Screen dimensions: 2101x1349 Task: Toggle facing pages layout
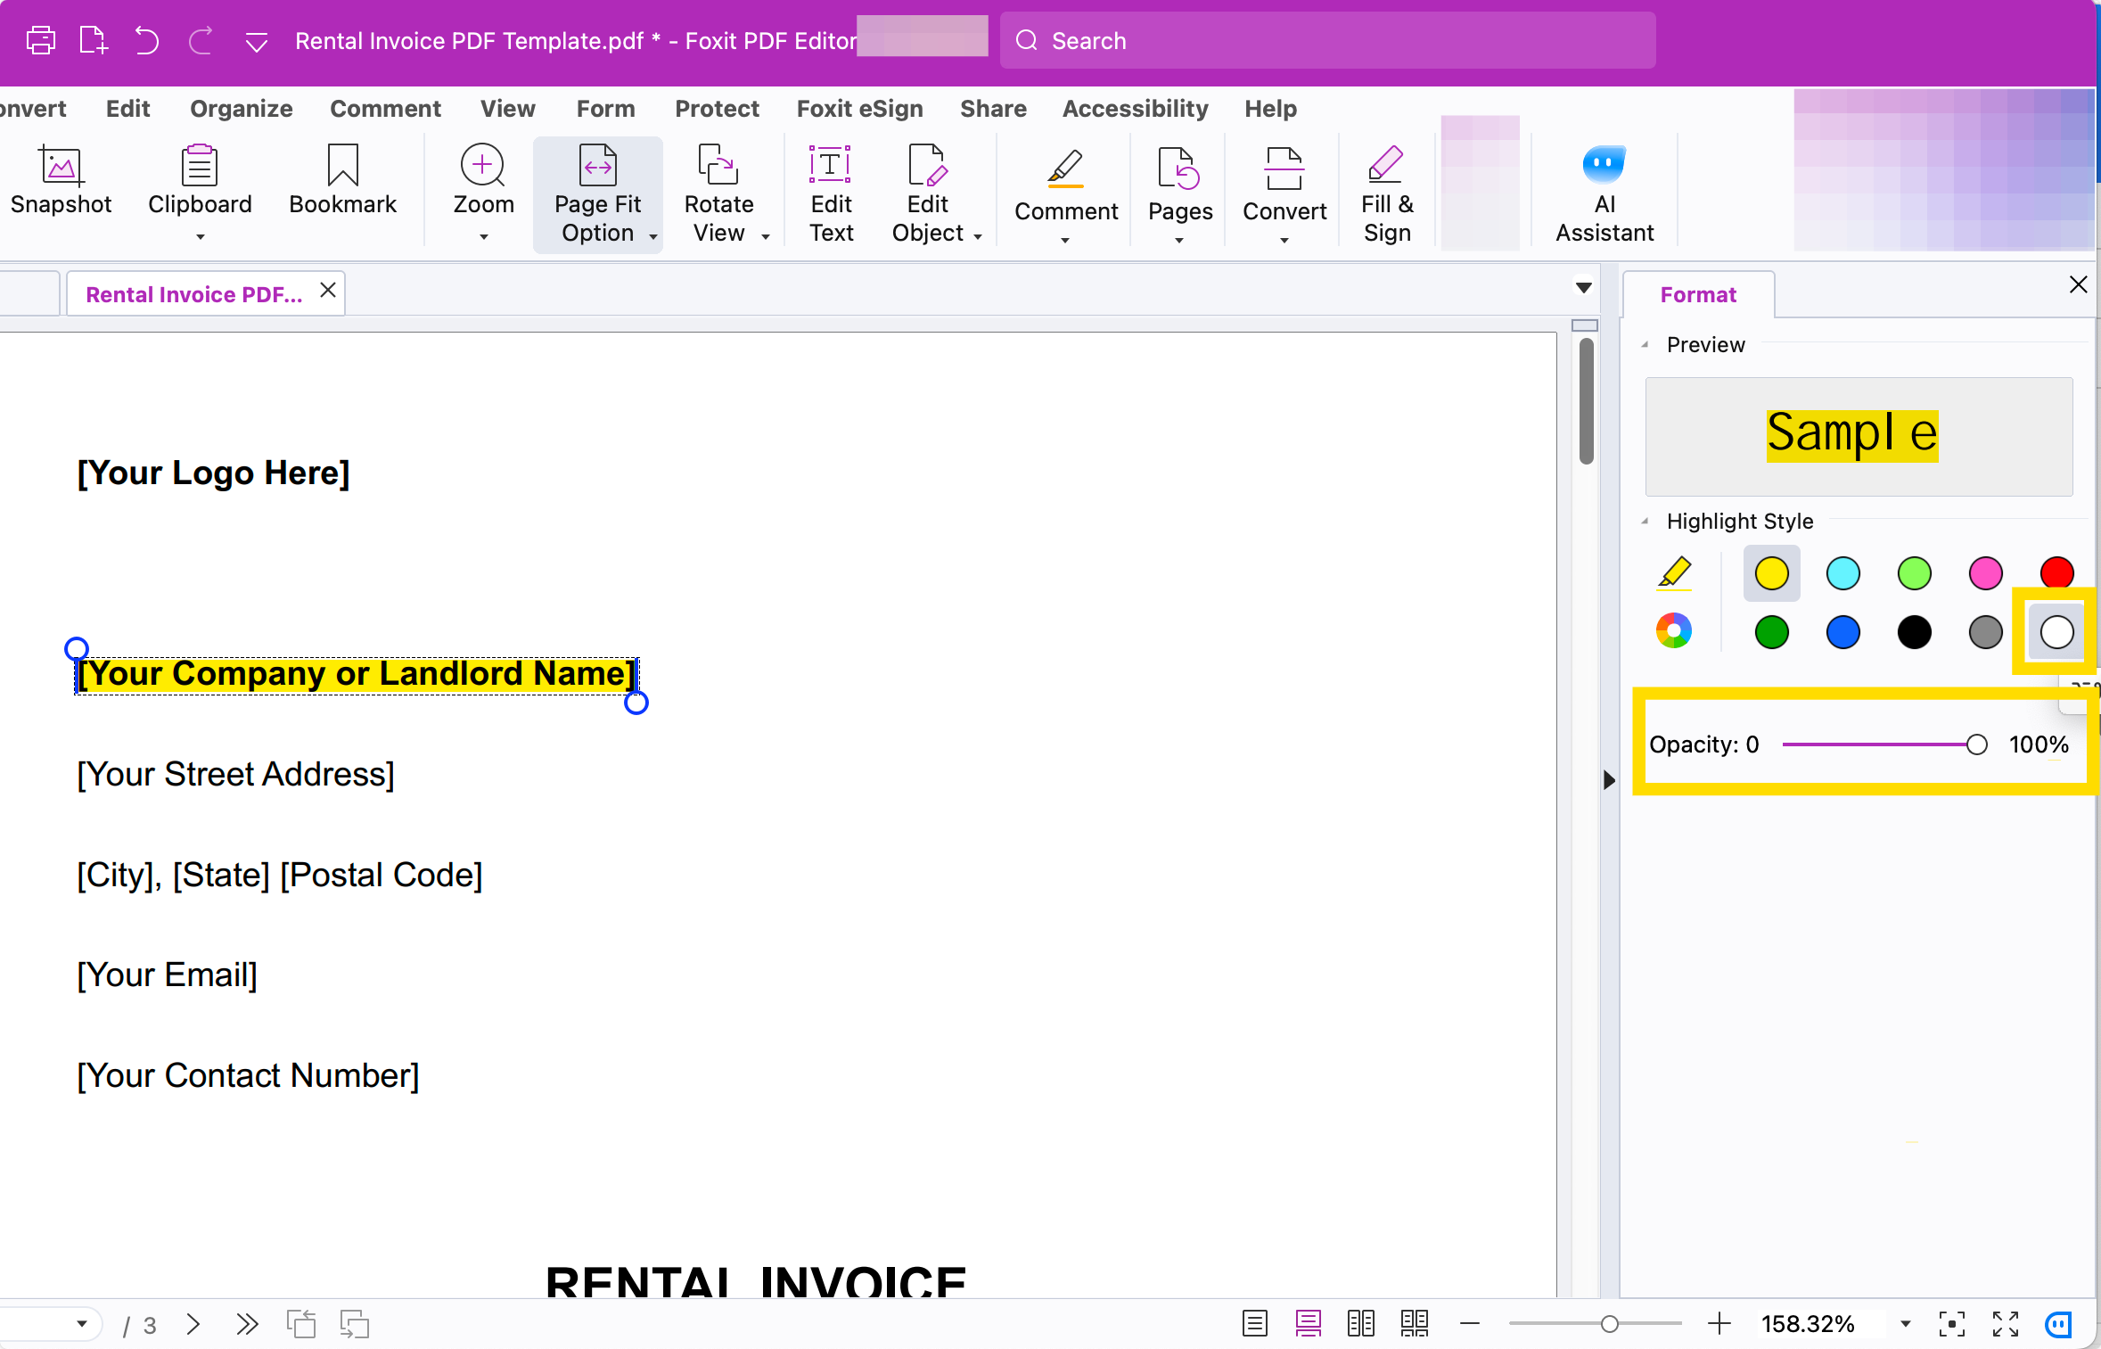(1361, 1325)
